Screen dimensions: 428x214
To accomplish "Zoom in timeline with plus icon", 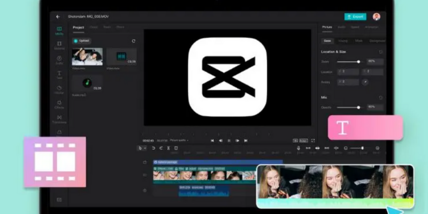I will coord(378,148).
